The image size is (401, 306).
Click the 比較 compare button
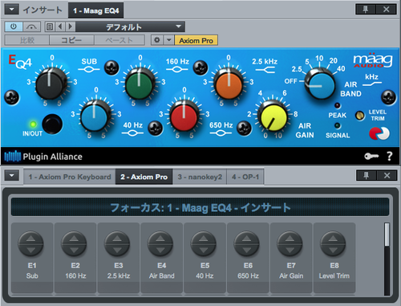click(x=27, y=40)
